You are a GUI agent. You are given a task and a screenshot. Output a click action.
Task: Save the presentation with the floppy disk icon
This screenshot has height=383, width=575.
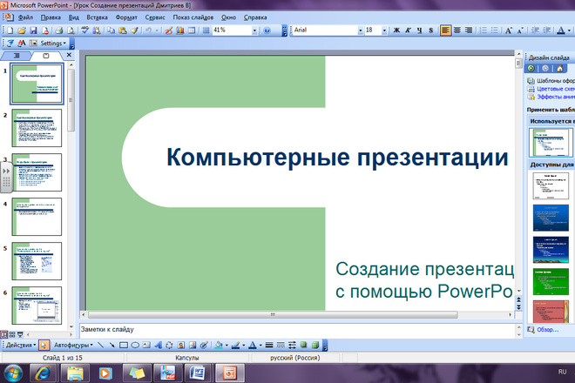tap(33, 30)
